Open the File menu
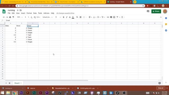Viewport: 169px width, 95px height. click(x=9, y=13)
